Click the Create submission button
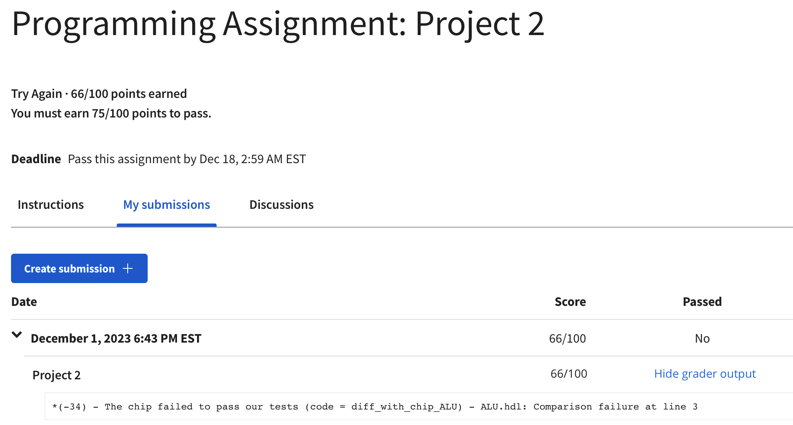The image size is (793, 425). pos(69,269)
